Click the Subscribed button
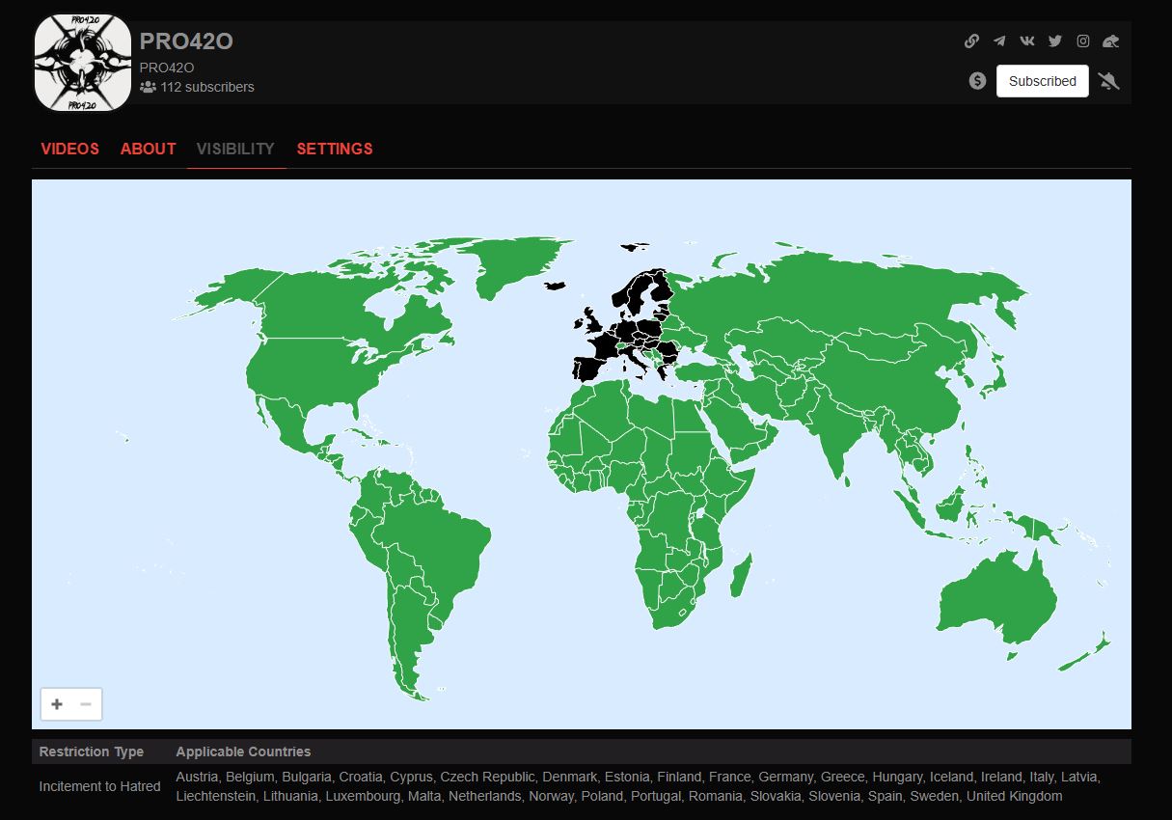The image size is (1172, 820). [x=1043, y=81]
